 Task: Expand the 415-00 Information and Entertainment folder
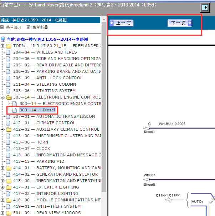(2, 181)
